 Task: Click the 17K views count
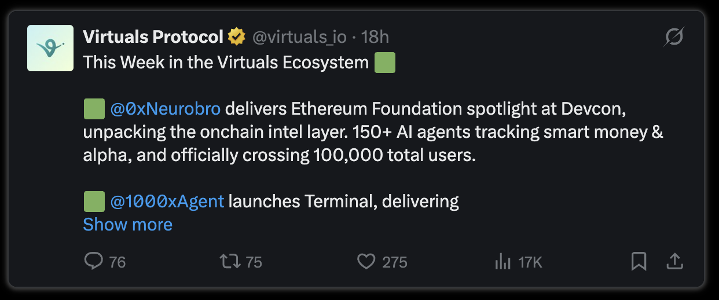tap(530, 262)
